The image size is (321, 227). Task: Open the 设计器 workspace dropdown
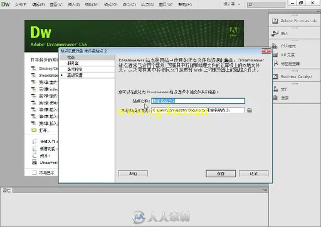tap(232, 4)
